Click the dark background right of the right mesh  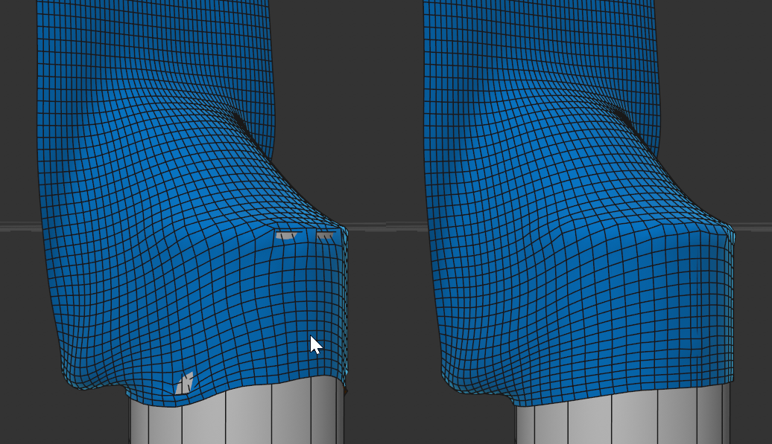pos(754,112)
